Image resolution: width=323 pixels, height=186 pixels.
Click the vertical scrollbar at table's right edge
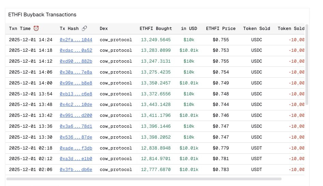(x=307, y=65)
